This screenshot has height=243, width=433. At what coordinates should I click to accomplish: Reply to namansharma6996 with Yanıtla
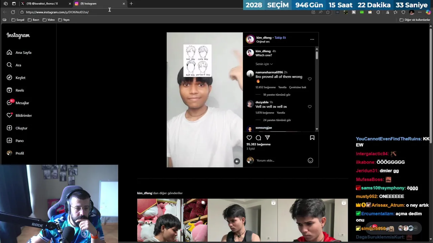(282, 87)
